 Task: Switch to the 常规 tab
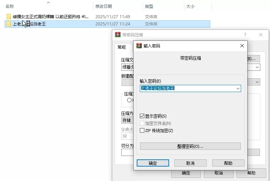click(x=122, y=47)
